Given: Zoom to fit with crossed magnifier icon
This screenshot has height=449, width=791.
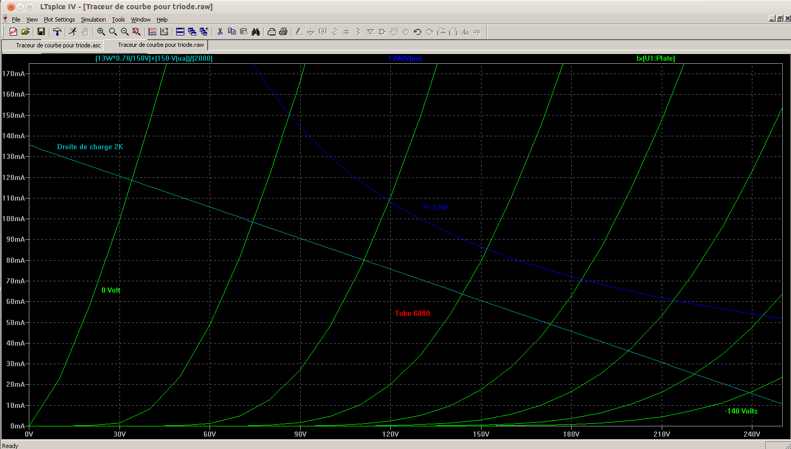Looking at the screenshot, I should coord(136,32).
